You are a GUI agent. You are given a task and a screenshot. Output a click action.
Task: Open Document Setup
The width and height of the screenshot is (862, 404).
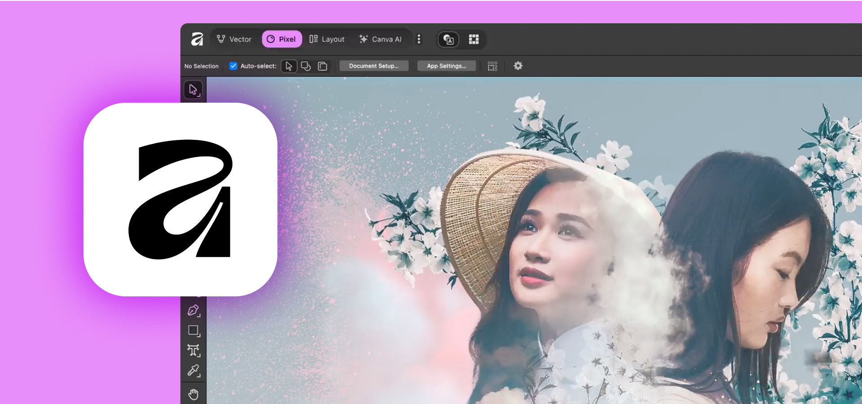tap(374, 66)
